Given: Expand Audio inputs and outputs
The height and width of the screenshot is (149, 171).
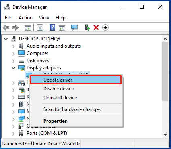Looking at the screenshot, I should 14,46.
